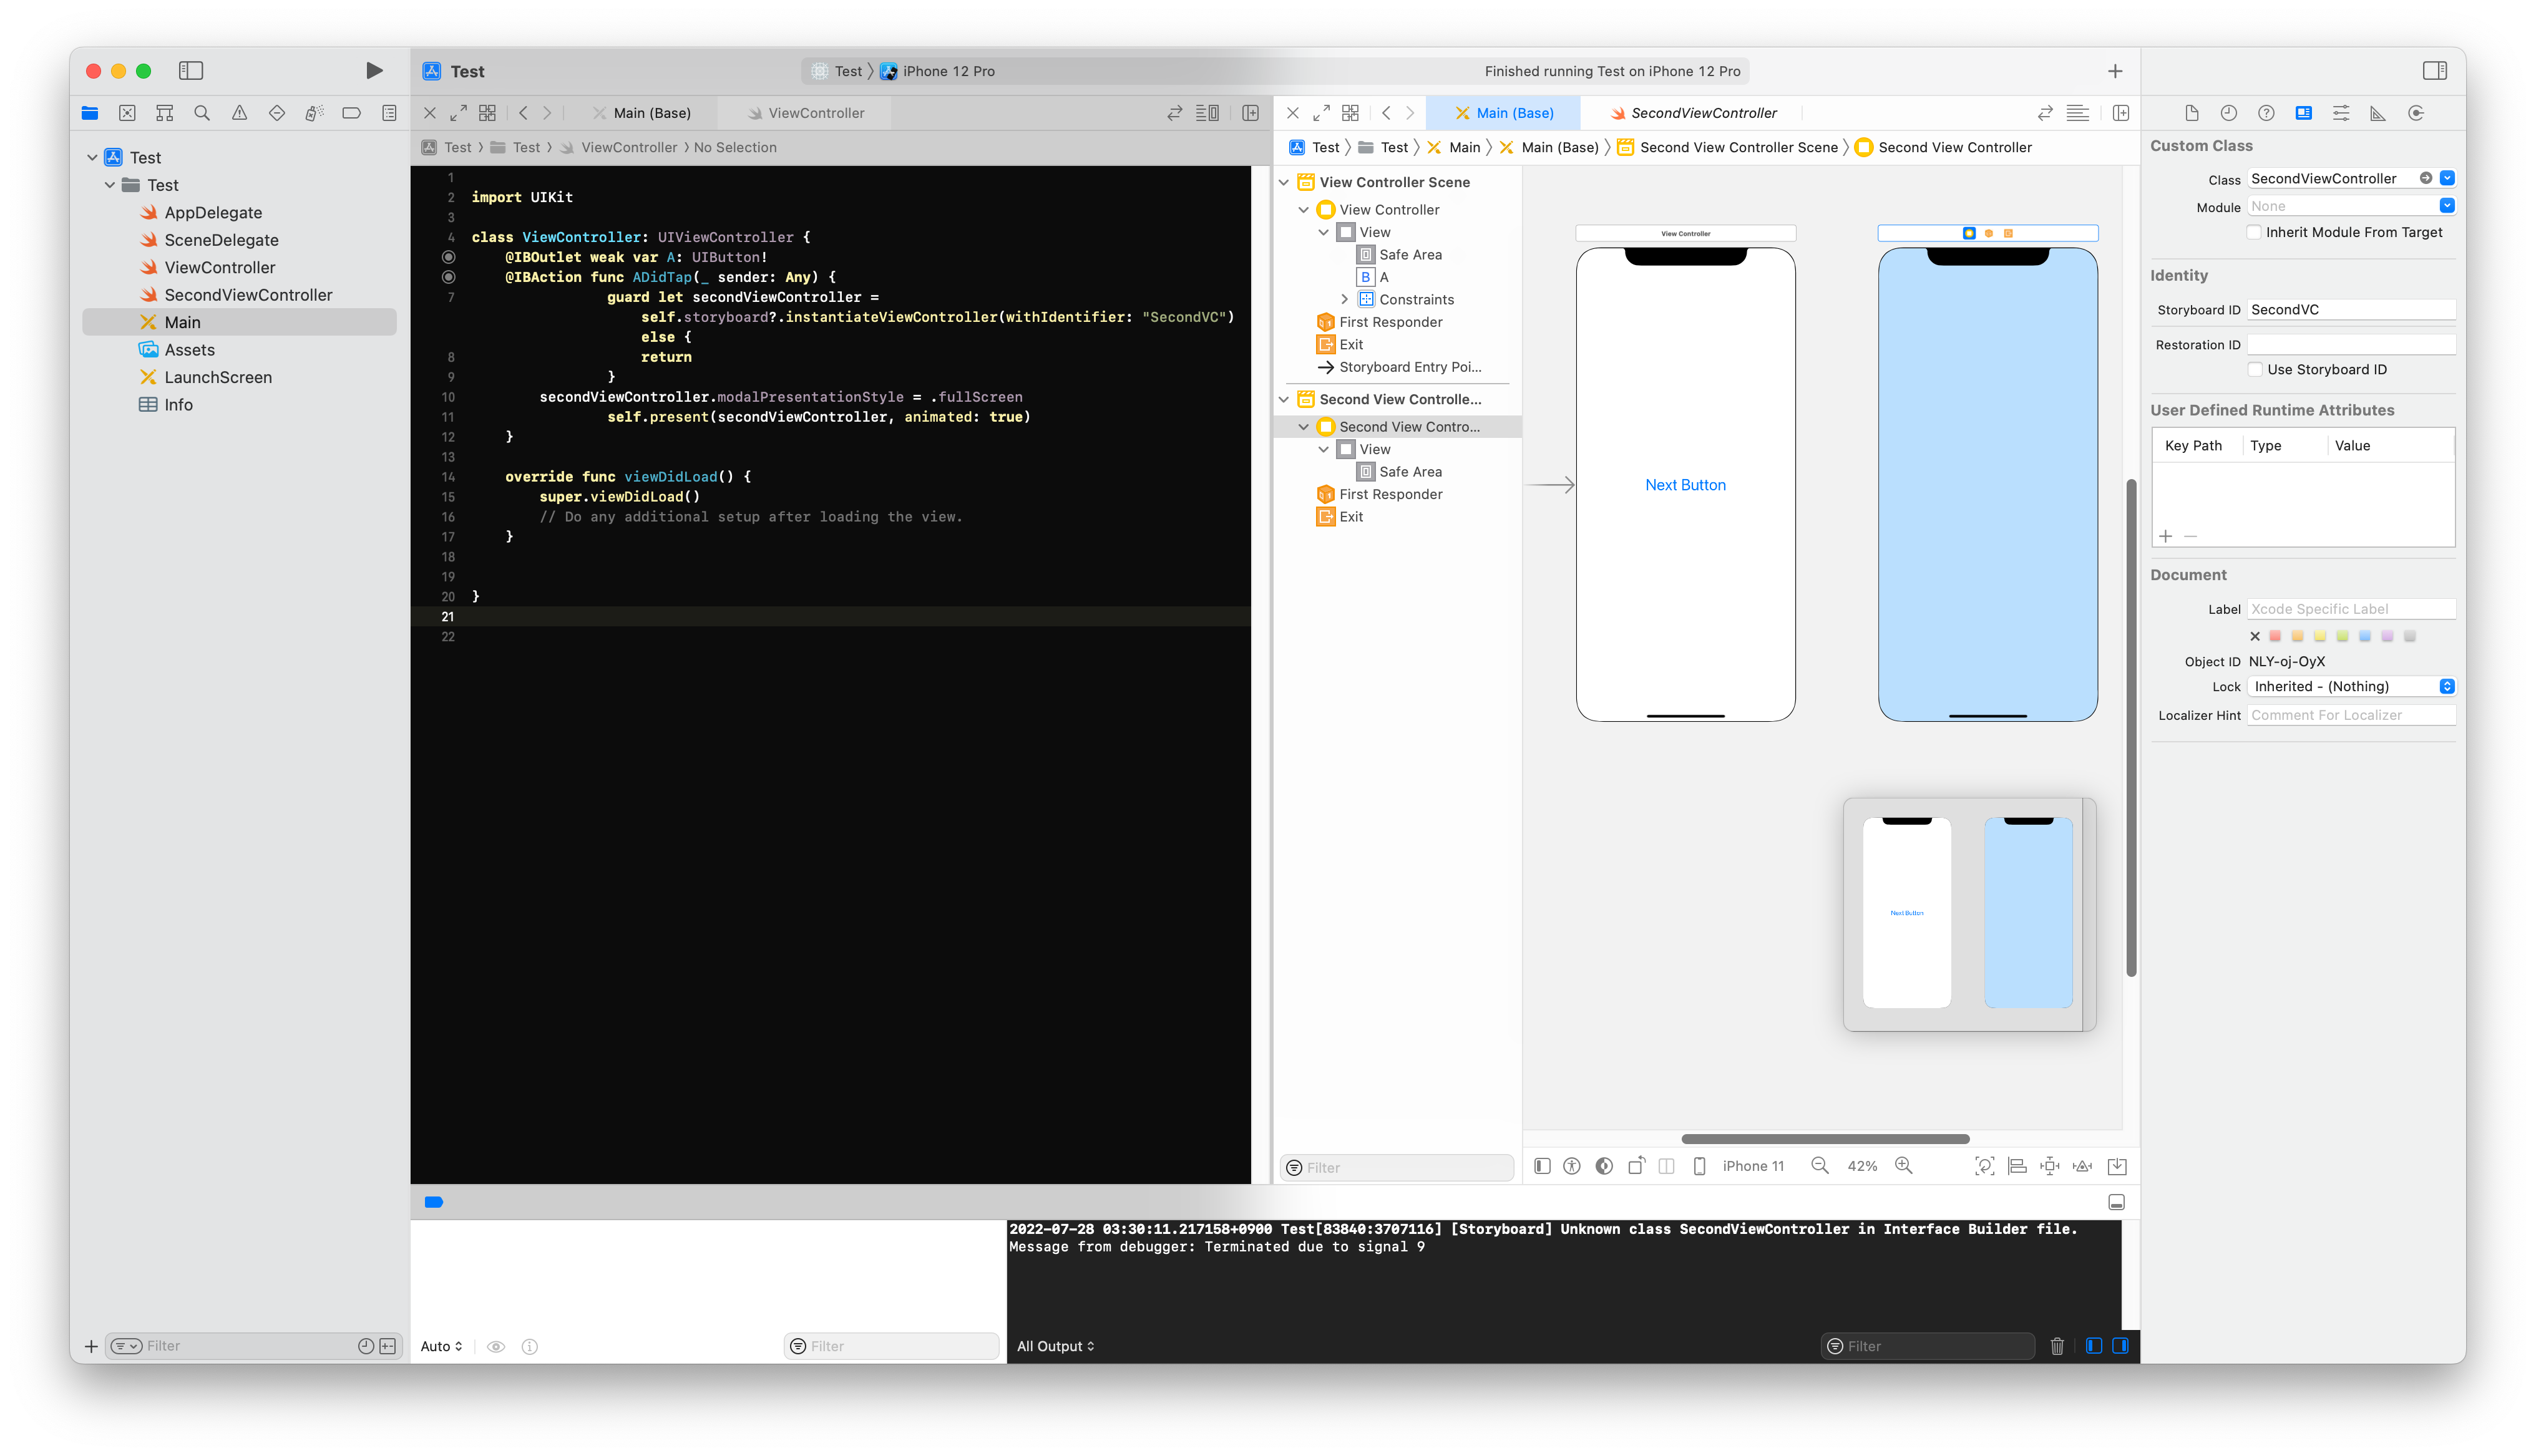Screen dimensions: 2536x1456
Task: Pick the red label color swatch
Action: [x=2275, y=636]
